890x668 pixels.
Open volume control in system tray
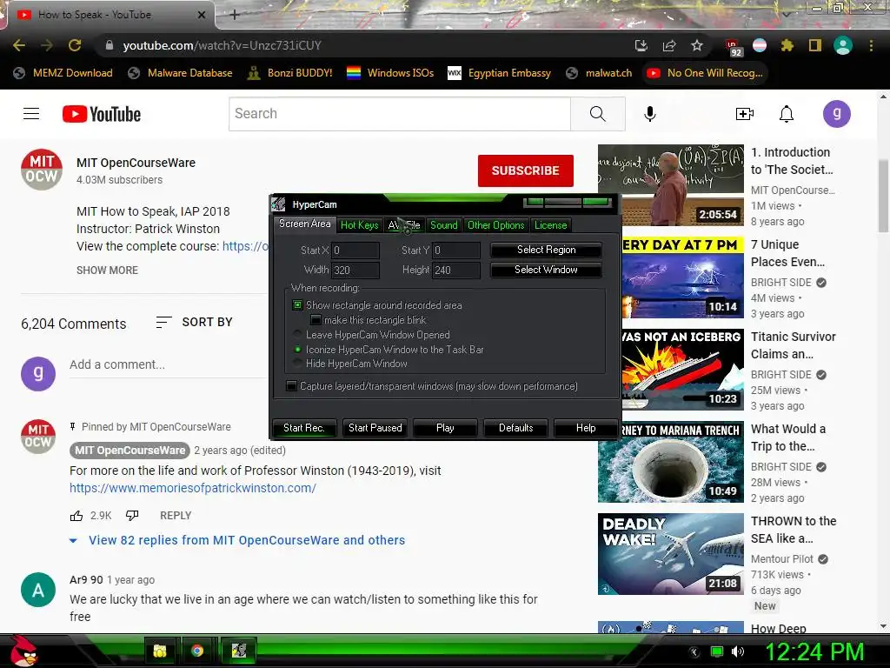(x=737, y=651)
